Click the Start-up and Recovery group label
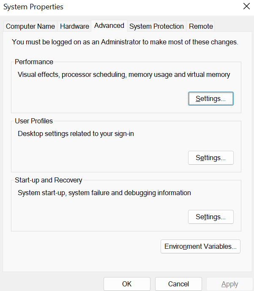 pyautogui.click(x=48, y=180)
